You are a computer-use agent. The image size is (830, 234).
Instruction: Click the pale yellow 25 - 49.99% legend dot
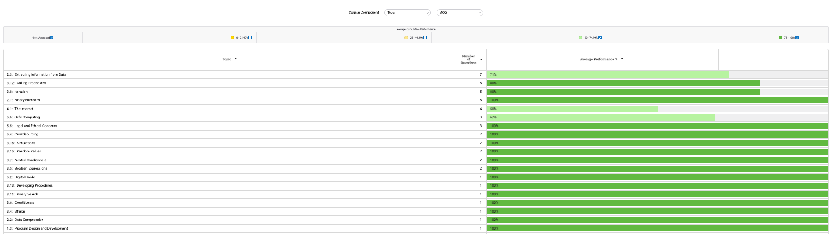point(406,38)
